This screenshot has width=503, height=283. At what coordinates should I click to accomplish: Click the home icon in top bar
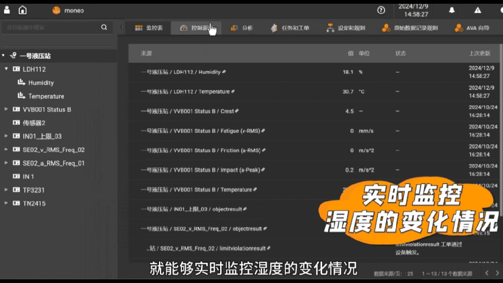tap(22, 10)
